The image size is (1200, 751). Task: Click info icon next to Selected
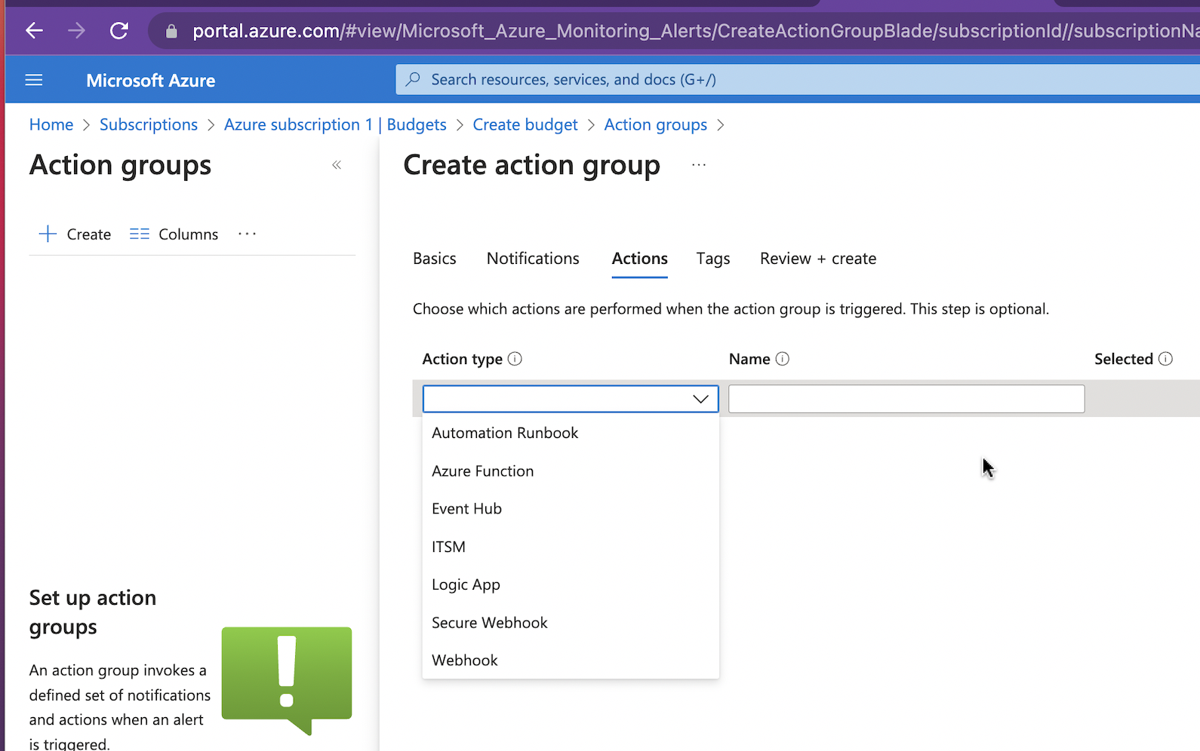(1165, 359)
